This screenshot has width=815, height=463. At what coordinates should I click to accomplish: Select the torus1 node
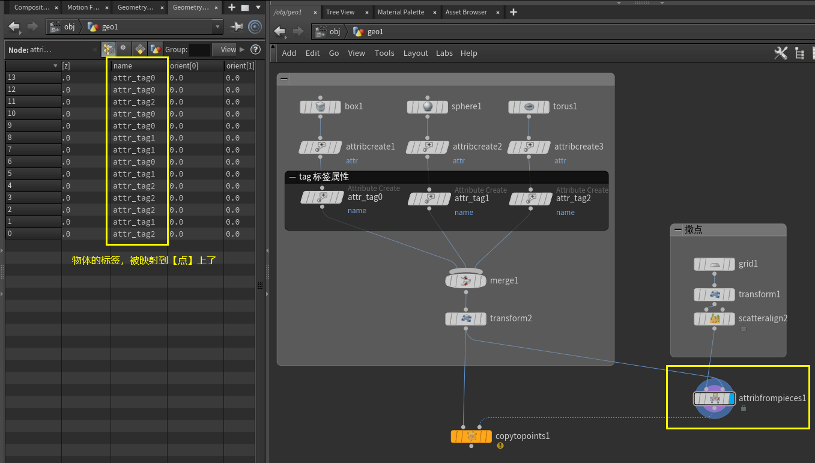click(529, 107)
